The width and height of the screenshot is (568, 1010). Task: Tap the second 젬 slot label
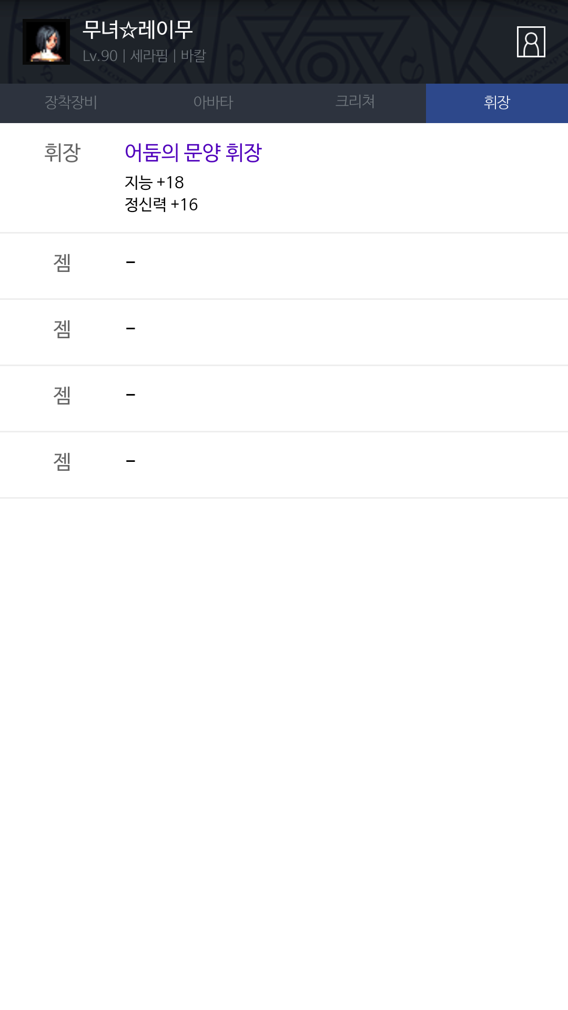62,328
